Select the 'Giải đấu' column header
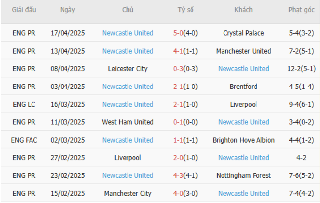The height and width of the screenshot is (203, 320). click(24, 10)
